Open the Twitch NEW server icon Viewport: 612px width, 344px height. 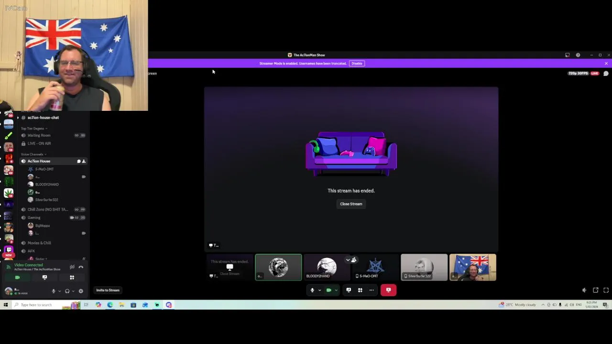click(x=9, y=250)
